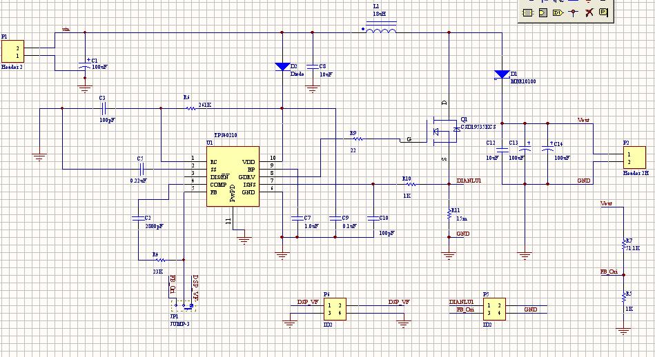Select the Place Sheet Entry tool

click(x=542, y=12)
